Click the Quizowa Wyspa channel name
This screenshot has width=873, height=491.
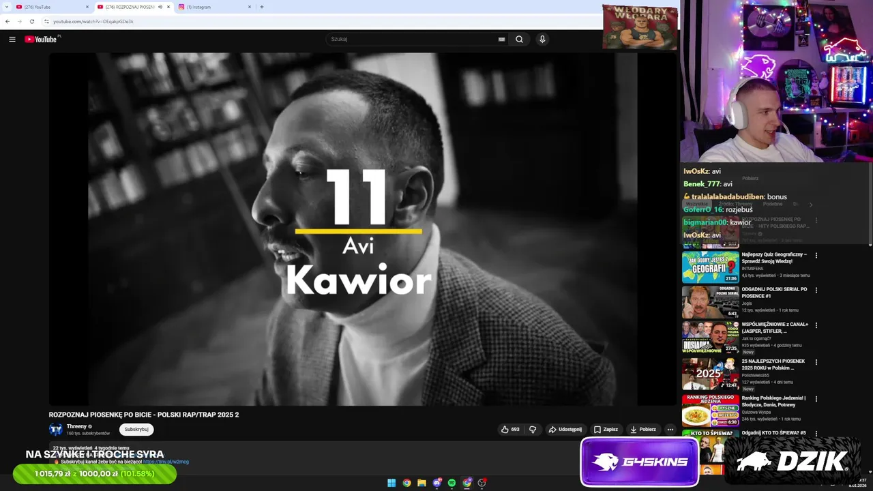click(757, 413)
